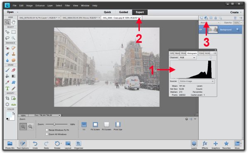Open the Histogram panel flyout menu
Screen dimensions: 248x153
[x=214, y=53]
